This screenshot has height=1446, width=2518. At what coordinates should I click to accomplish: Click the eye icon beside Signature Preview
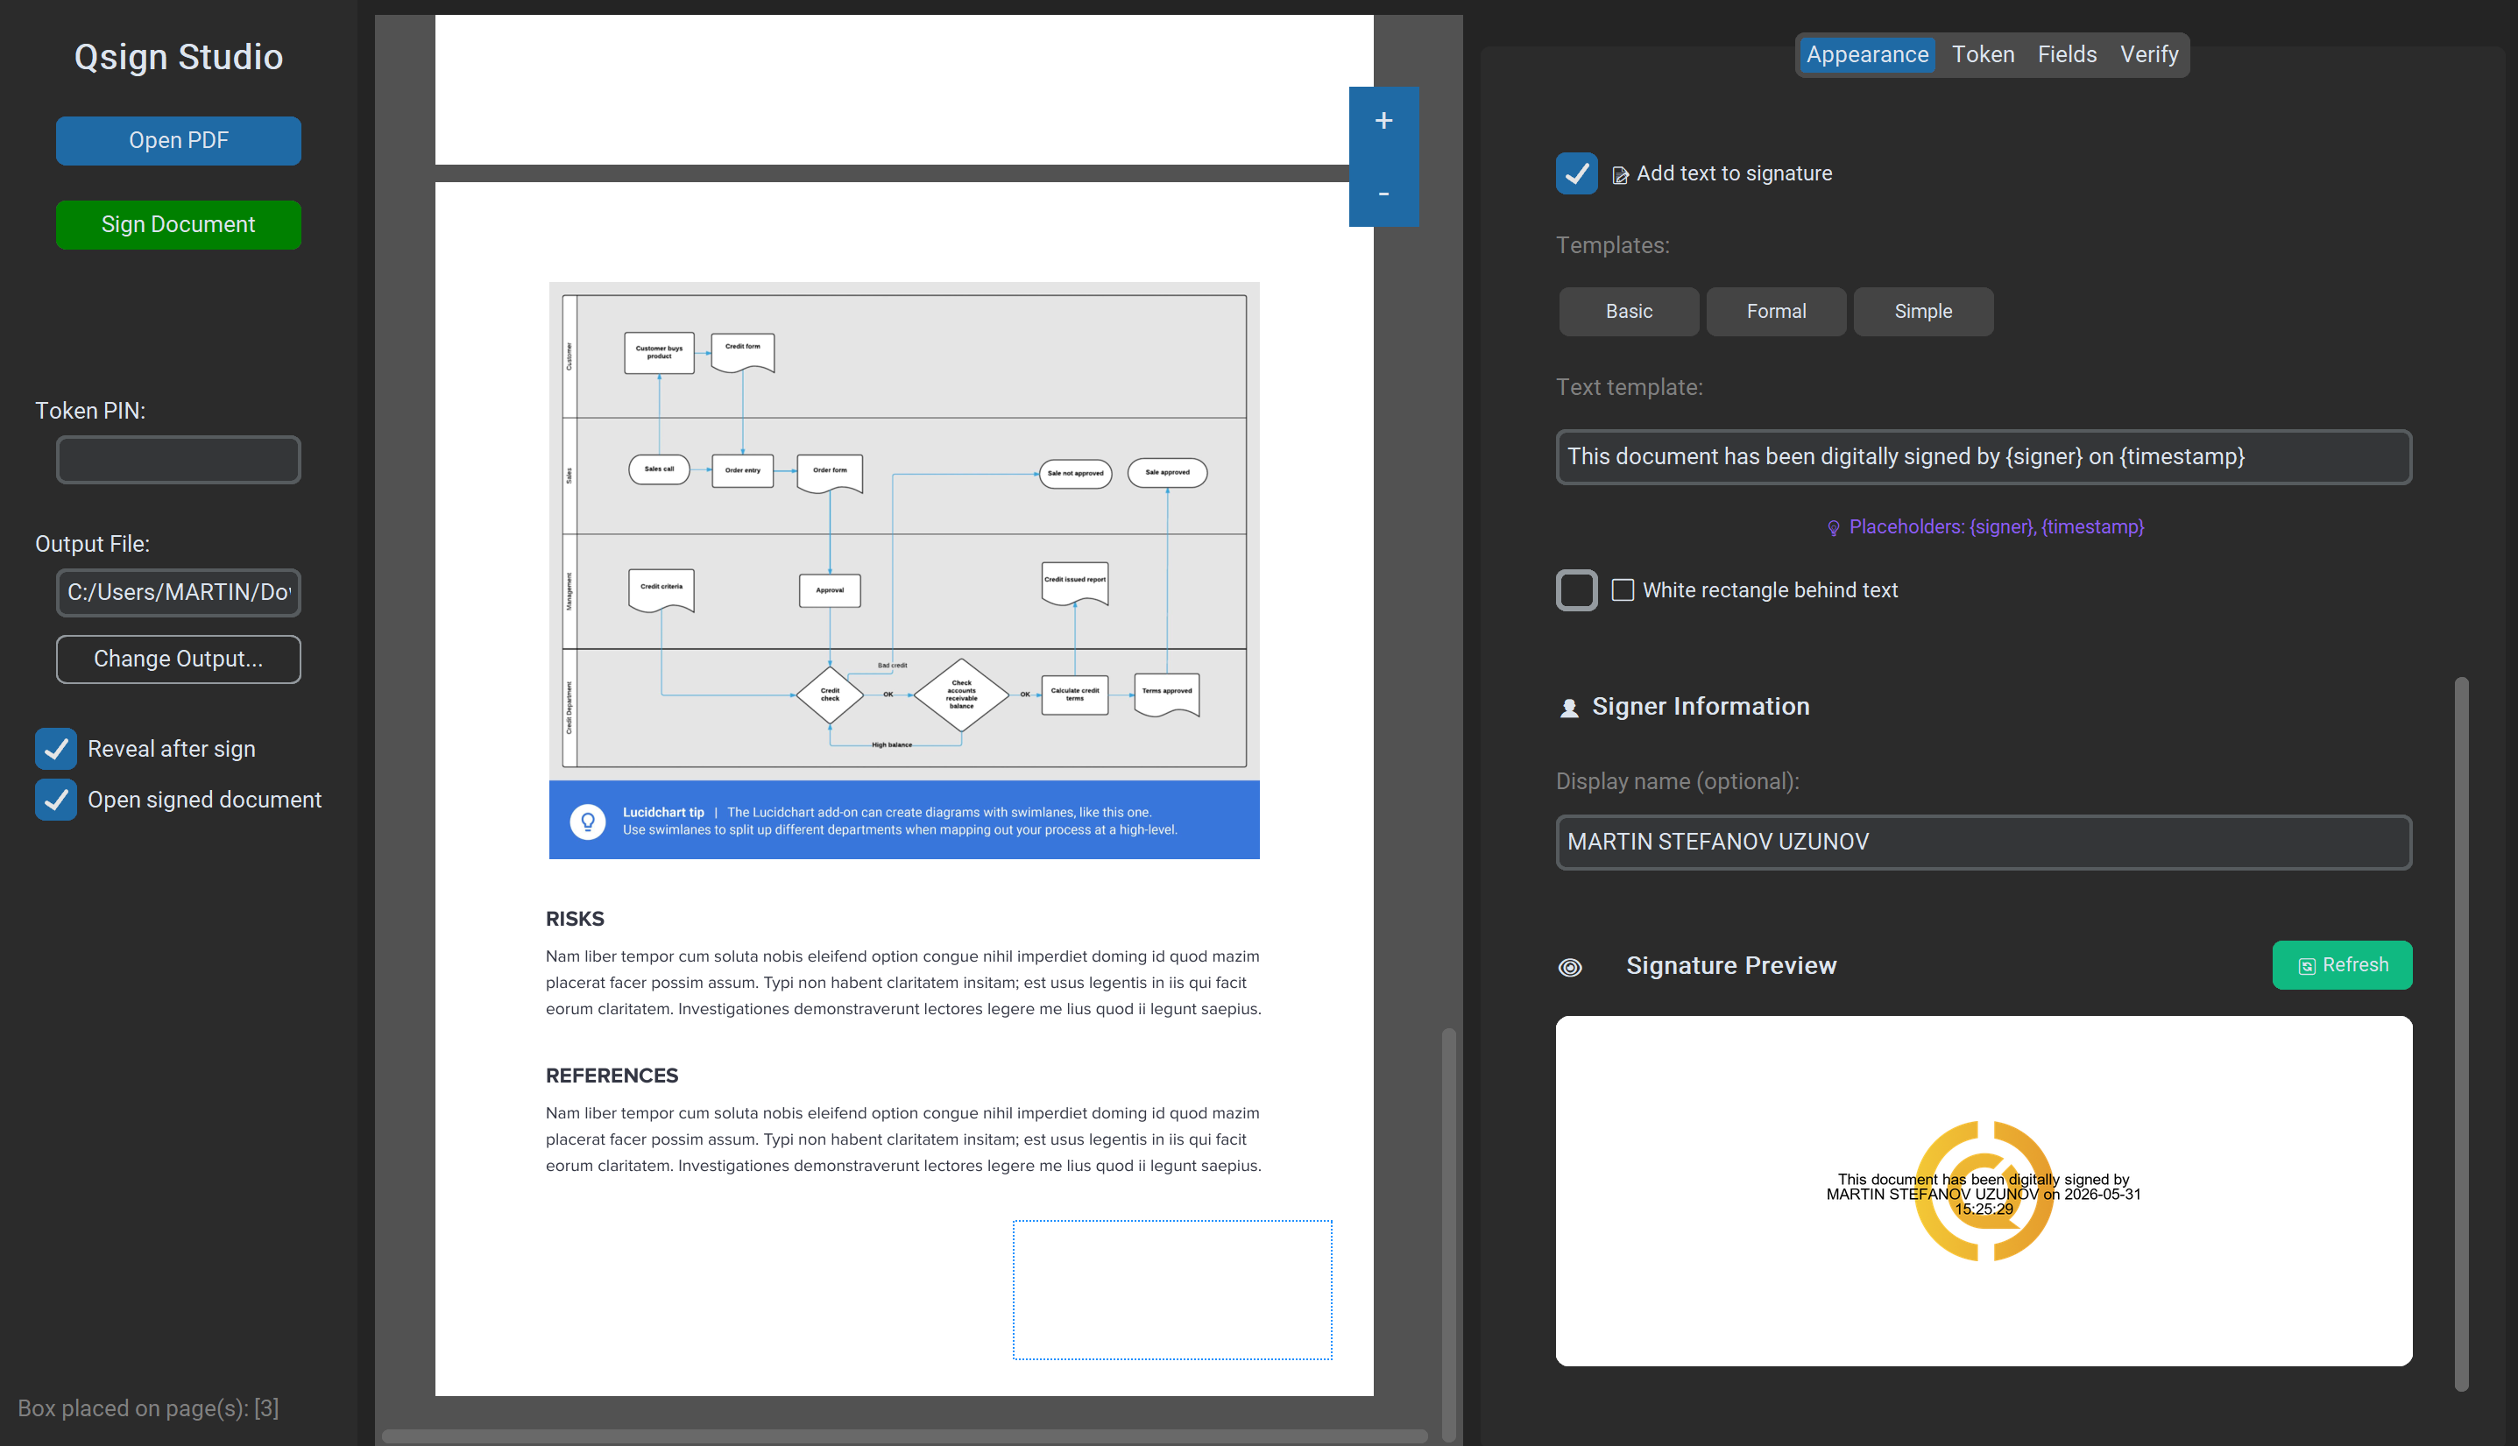pyautogui.click(x=1570, y=967)
